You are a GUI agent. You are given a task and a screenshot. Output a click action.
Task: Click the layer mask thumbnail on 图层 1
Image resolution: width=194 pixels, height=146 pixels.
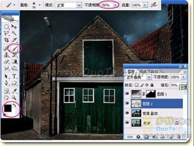[151, 94]
